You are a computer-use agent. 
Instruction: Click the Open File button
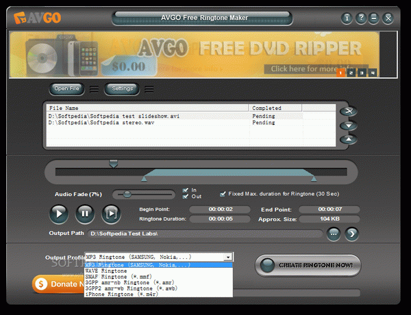(x=67, y=89)
